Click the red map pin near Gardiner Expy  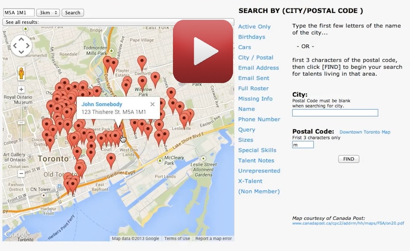pos(111,160)
